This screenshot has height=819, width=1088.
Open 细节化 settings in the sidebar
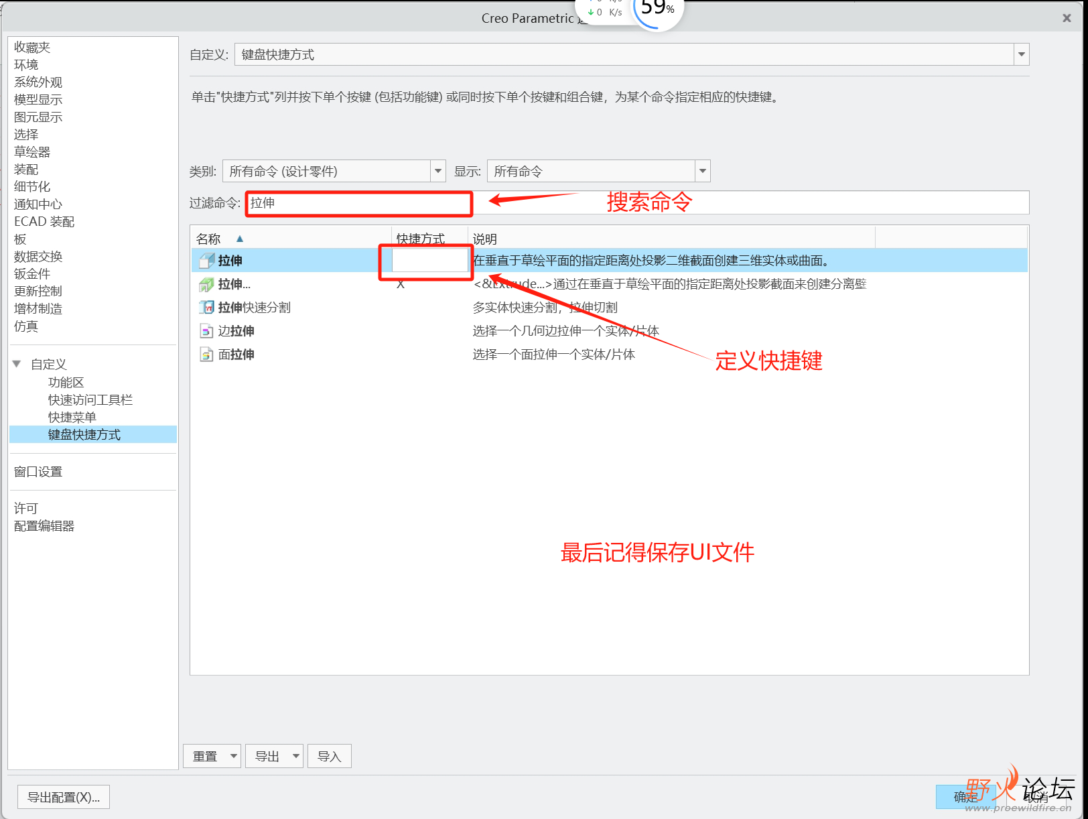32,186
